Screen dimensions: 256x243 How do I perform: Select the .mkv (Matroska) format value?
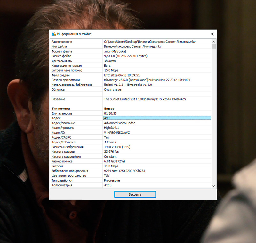(x=115, y=51)
